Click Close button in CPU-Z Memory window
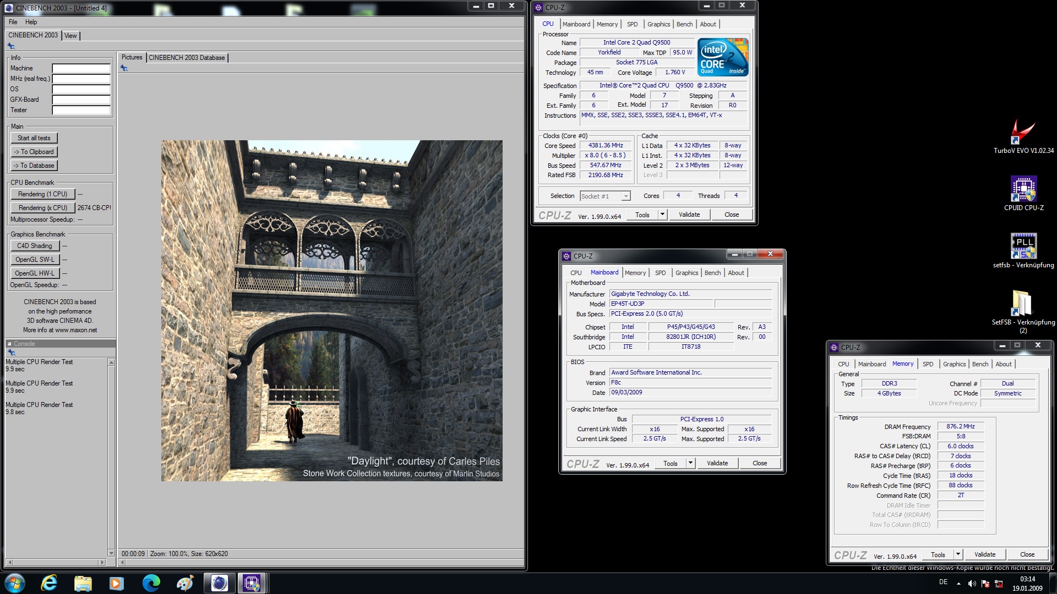1057x594 pixels. 1027,554
